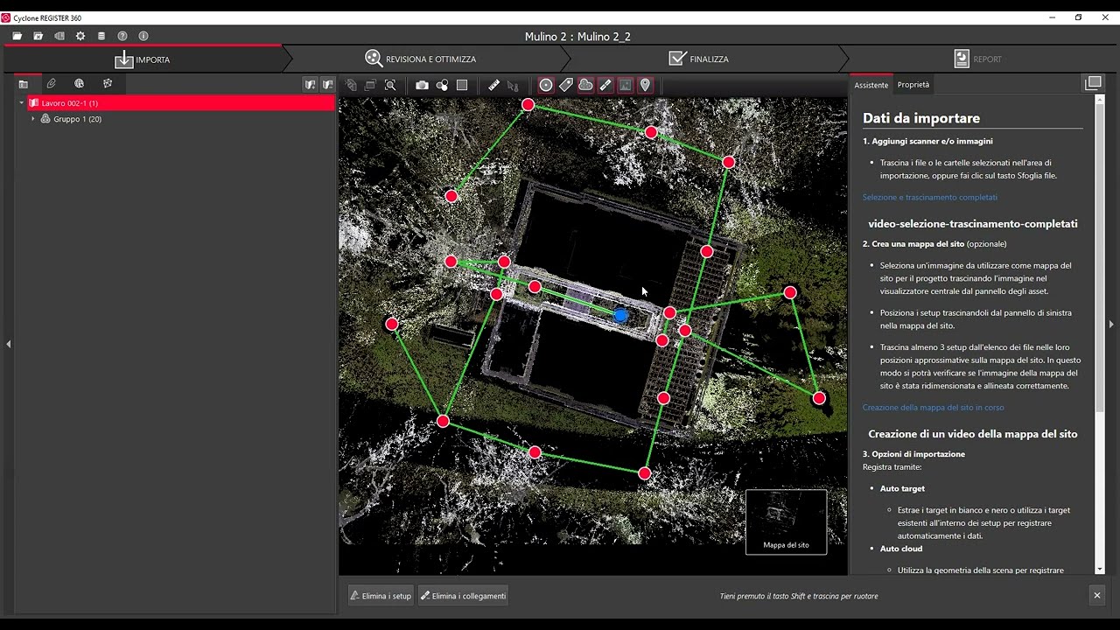
Task: Click Elimina i collegamenti button
Action: coord(464,596)
